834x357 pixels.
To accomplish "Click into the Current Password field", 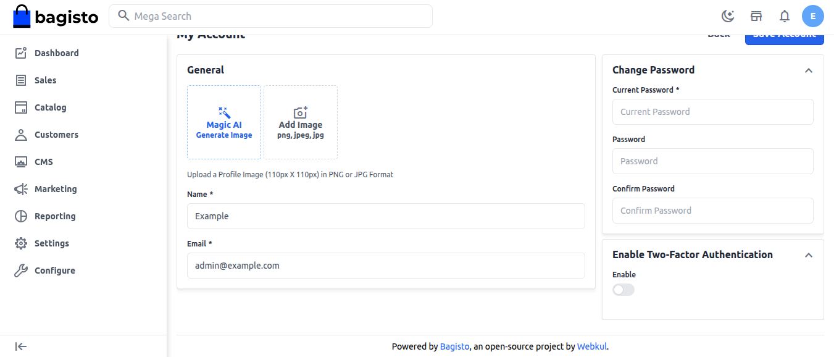I will (712, 112).
